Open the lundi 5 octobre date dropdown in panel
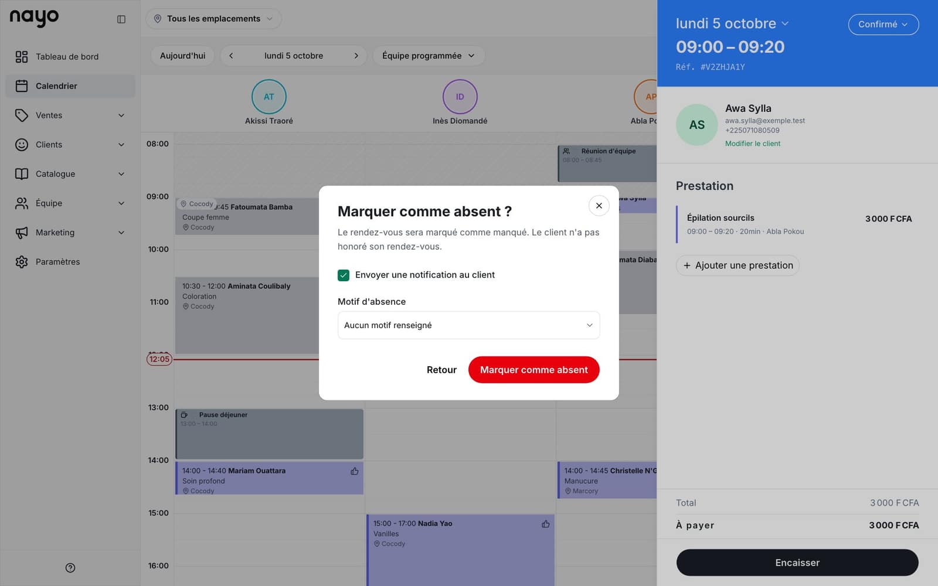The height and width of the screenshot is (586, 938). (x=732, y=23)
